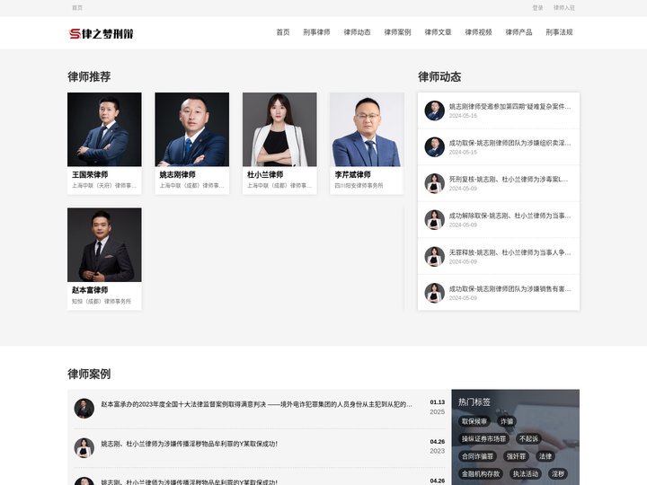The width and height of the screenshot is (647, 485).
Task: Open news 成功取保-姚志刚律师团队为涉嫌销售有害
Action: click(510, 288)
